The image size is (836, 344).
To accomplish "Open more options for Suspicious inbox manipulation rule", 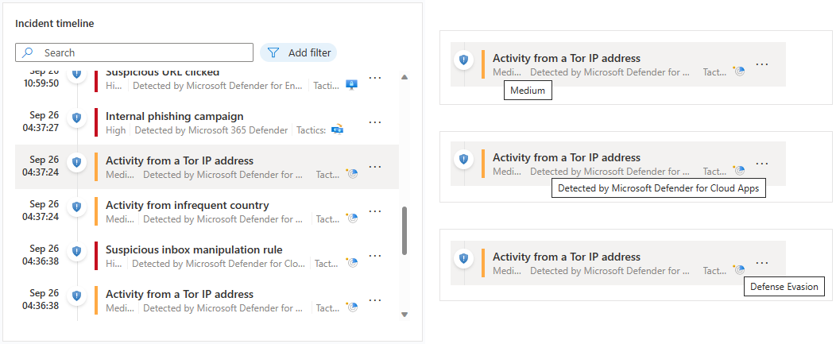I will coord(375,256).
